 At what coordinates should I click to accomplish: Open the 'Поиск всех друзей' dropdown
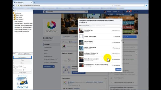point(85,25)
